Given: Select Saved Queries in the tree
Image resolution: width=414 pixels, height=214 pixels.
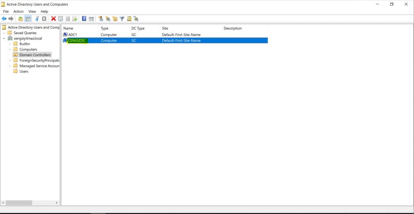Looking at the screenshot, I should click(x=25, y=33).
